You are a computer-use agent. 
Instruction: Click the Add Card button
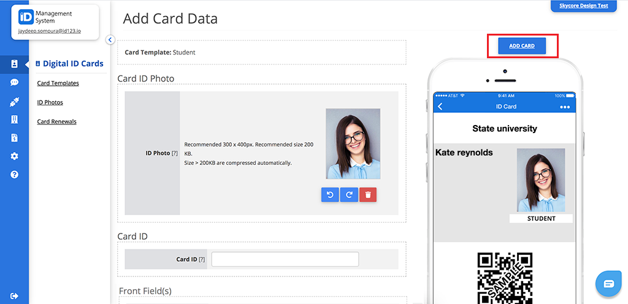(x=522, y=46)
